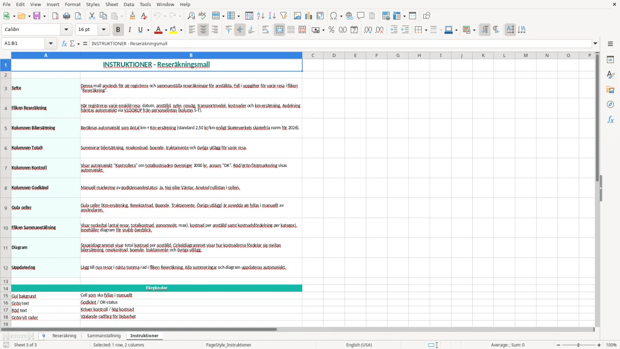Cut the selected cells

92,16
